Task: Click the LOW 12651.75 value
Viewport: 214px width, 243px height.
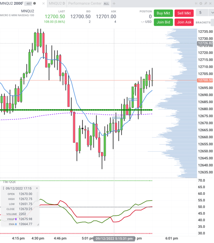Action: [25, 204]
